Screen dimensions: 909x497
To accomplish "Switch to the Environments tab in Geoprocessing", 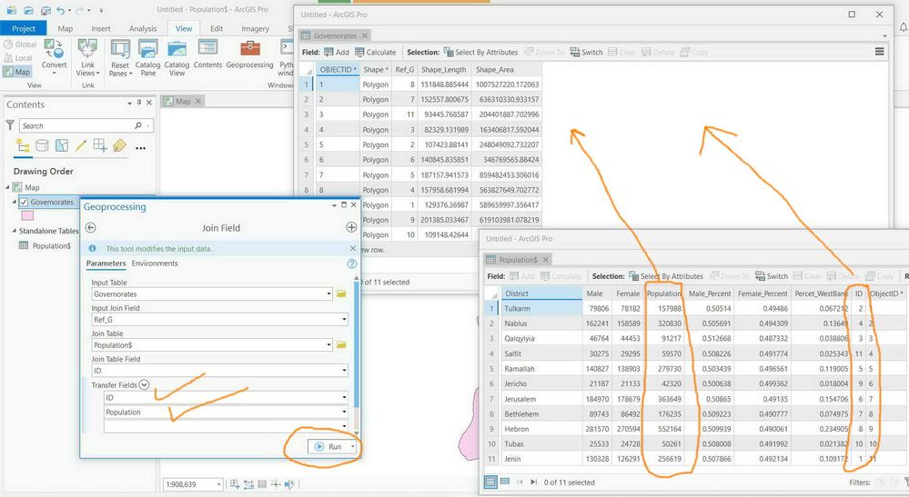I will tap(155, 263).
